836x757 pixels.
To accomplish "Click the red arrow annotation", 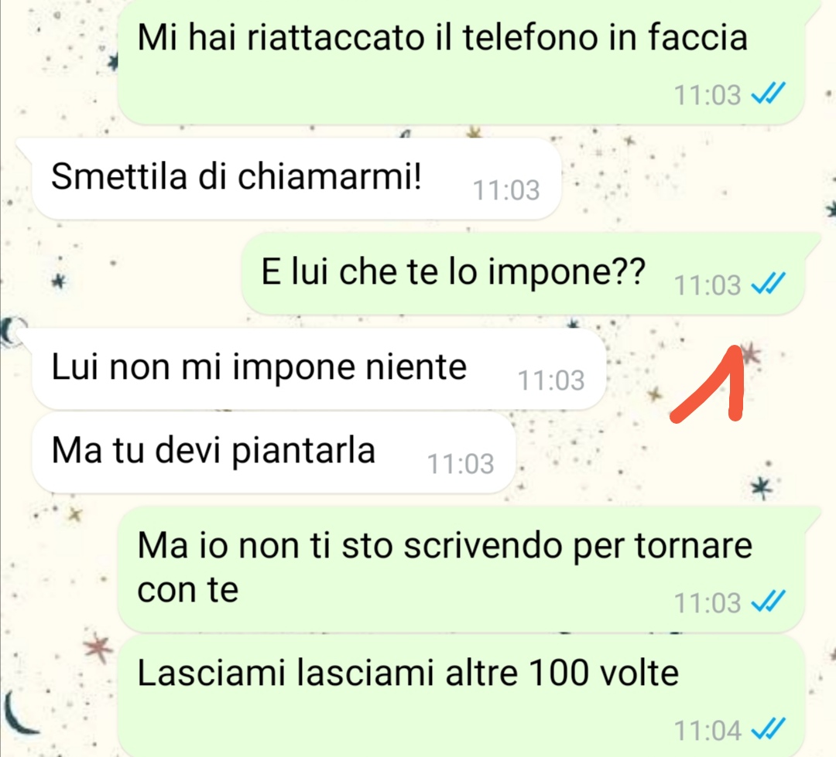I will pos(709,384).
